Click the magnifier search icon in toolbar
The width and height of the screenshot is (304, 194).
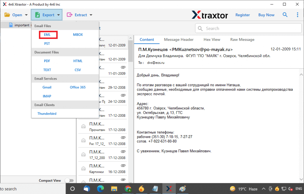click(x=285, y=15)
